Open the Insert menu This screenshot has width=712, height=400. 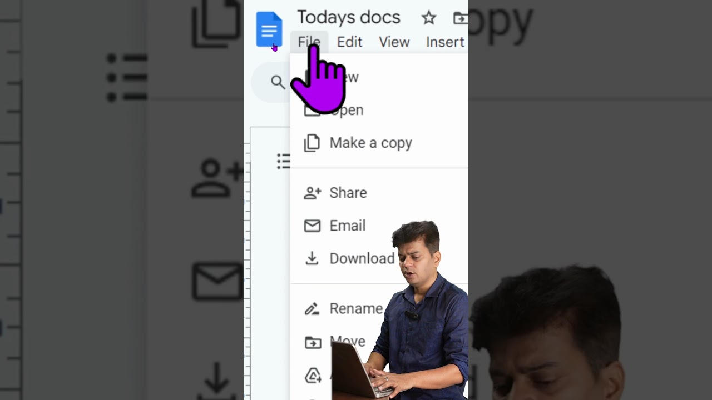coord(445,42)
